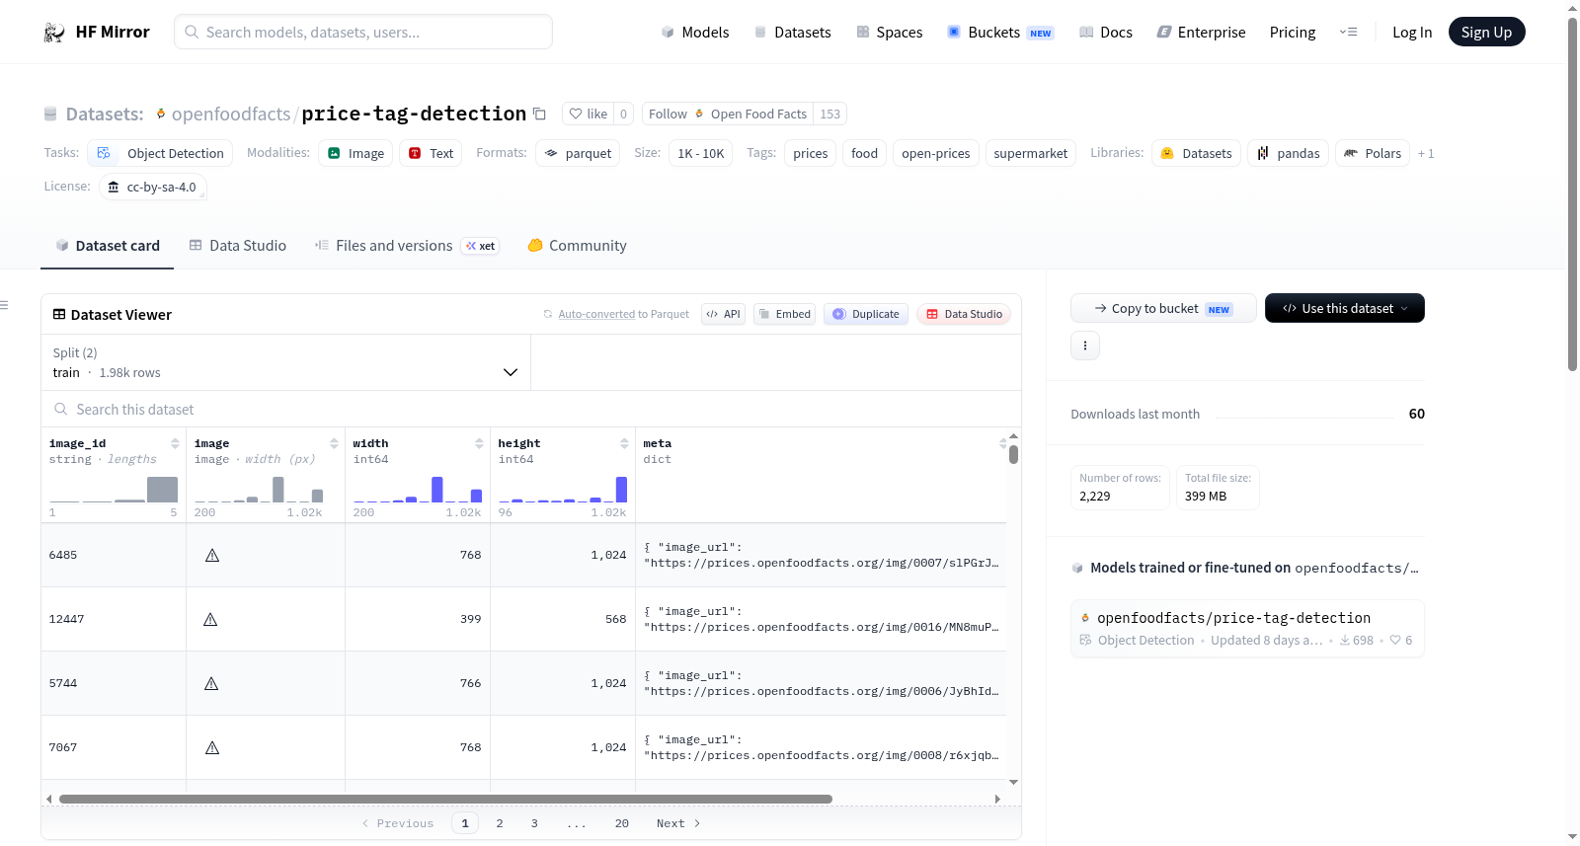This screenshot has height=846, width=1580.
Task: Click the prices tag
Action: pyautogui.click(x=811, y=153)
